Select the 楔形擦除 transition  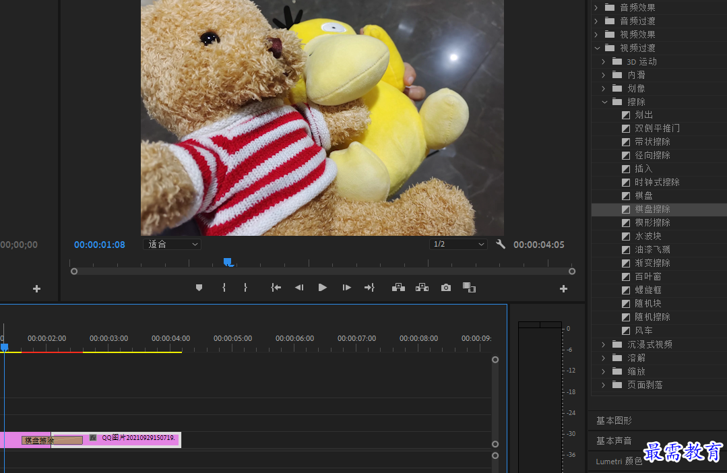point(652,222)
